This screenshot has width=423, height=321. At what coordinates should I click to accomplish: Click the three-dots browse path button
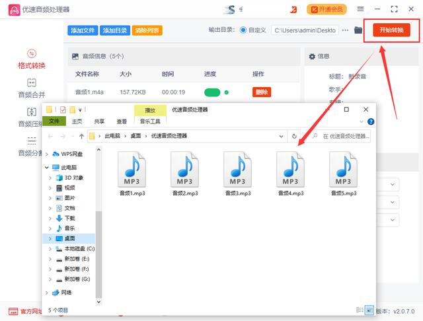pos(345,30)
